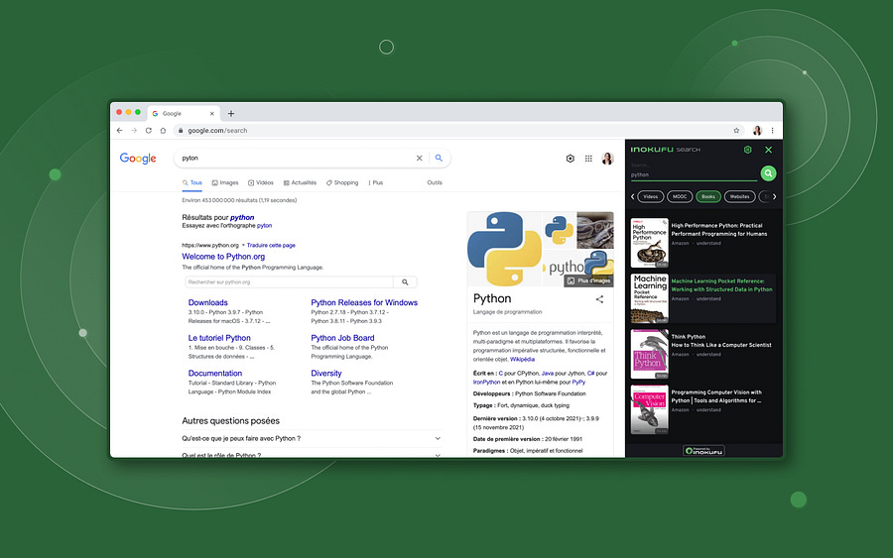Close the Inokufu search panel
The image size is (893, 558).
point(768,150)
